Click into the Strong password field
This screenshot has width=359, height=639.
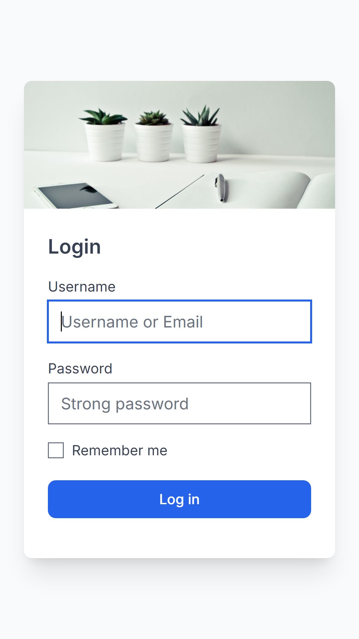point(179,403)
